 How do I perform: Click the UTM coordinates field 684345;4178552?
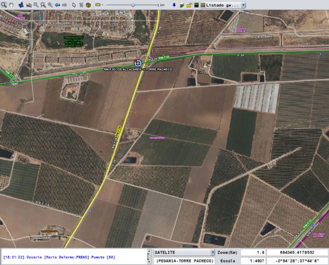point(297,253)
